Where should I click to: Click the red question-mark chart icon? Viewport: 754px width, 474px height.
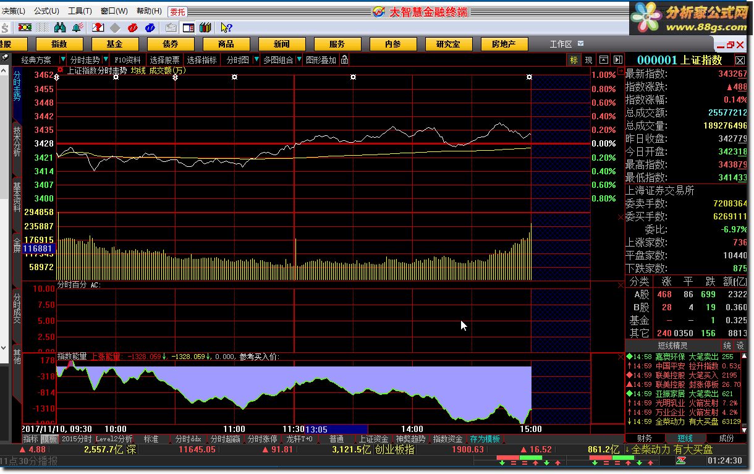(98, 27)
